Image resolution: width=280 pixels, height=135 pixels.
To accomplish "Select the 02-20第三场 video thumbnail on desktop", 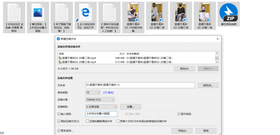I will pyautogui.click(x=181, y=12).
